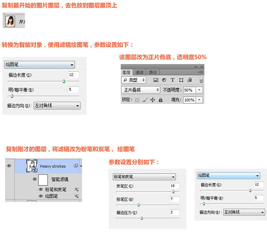The height and width of the screenshot is (232, 267).
Task: Click the shape layer filter icon
Action: (181, 80)
